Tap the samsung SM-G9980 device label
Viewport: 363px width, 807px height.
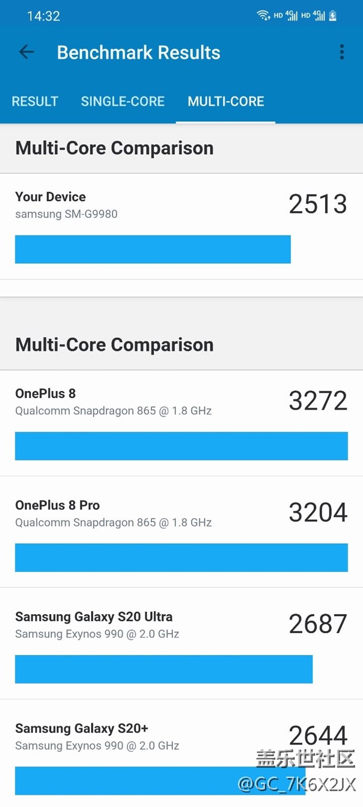(66, 214)
